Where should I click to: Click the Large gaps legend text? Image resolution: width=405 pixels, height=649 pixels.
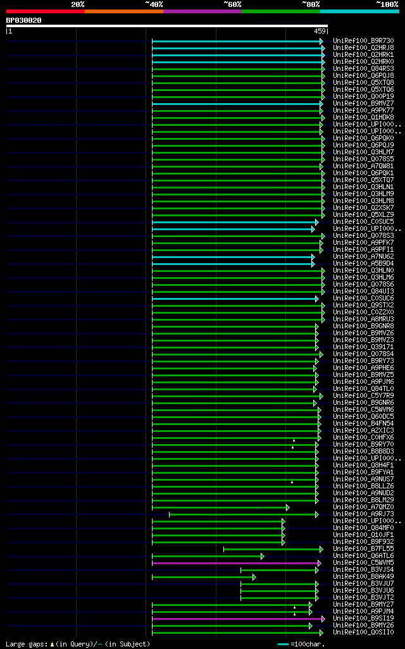[x=78, y=644]
